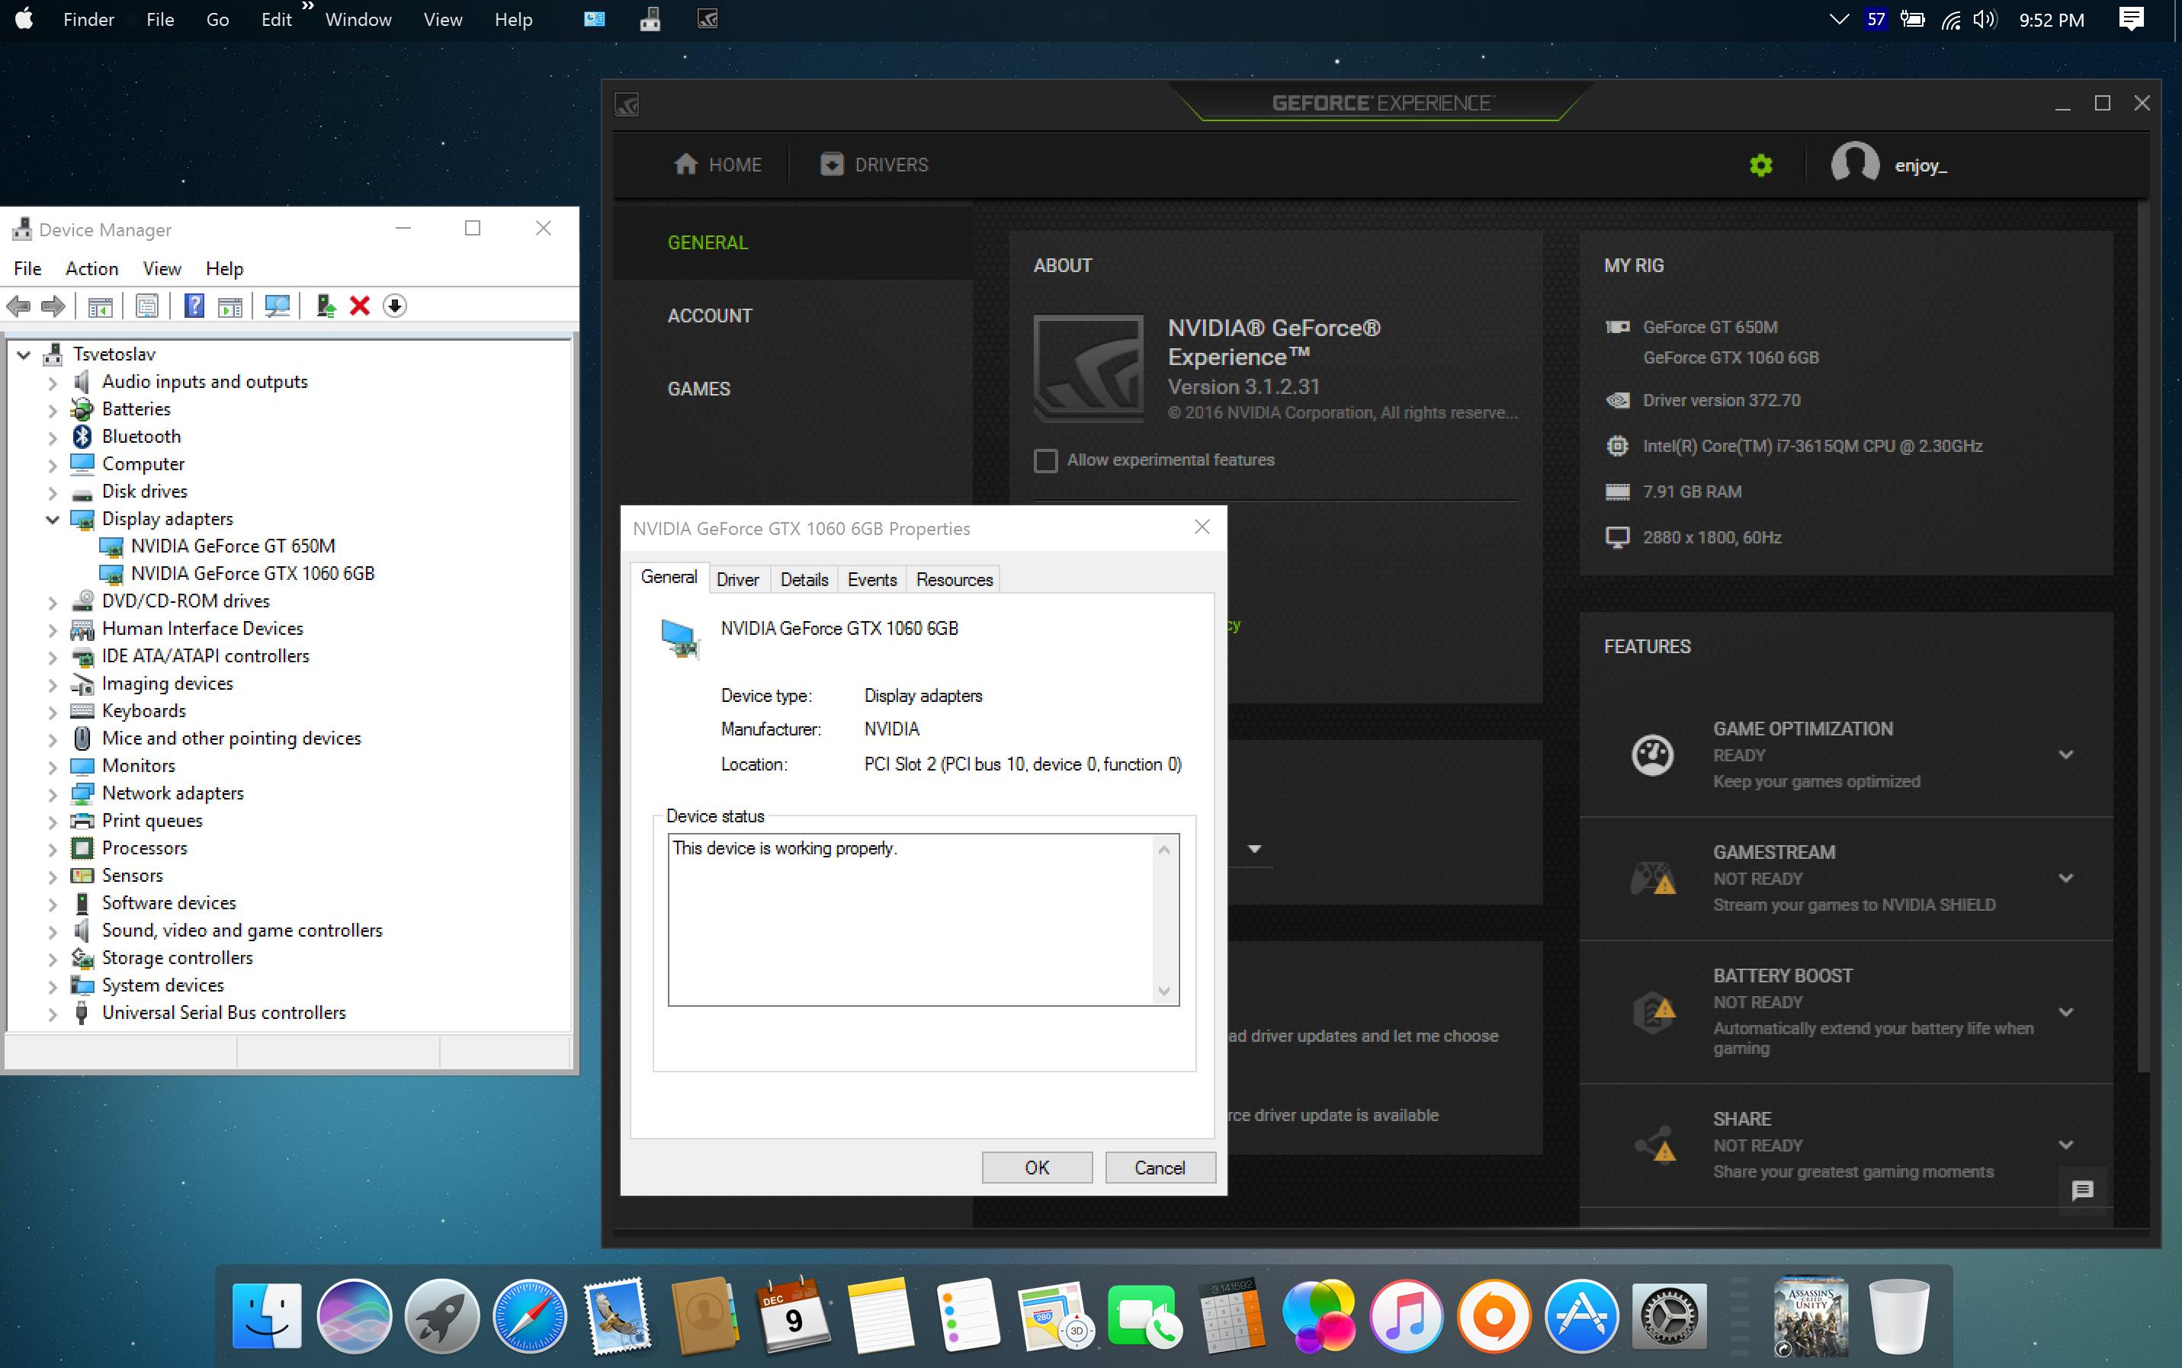This screenshot has width=2182, height=1368.
Task: Open the View menu in Device Manager
Action: click(162, 269)
